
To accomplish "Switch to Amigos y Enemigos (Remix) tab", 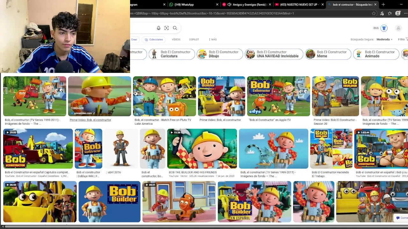I will pyautogui.click(x=246, y=4).
